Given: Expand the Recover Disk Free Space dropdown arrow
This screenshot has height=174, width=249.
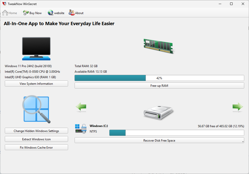Looking at the screenshot, I should point(243,142).
